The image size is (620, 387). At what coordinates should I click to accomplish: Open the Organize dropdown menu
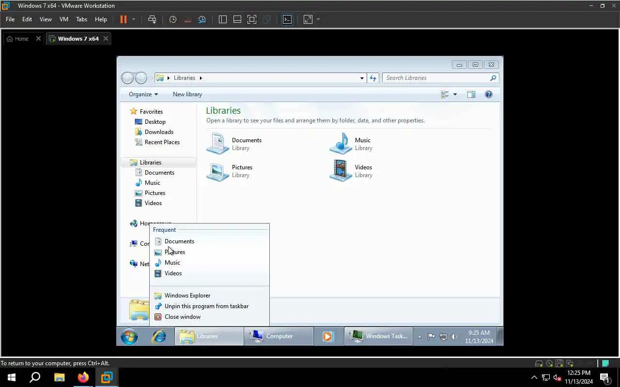pos(143,94)
